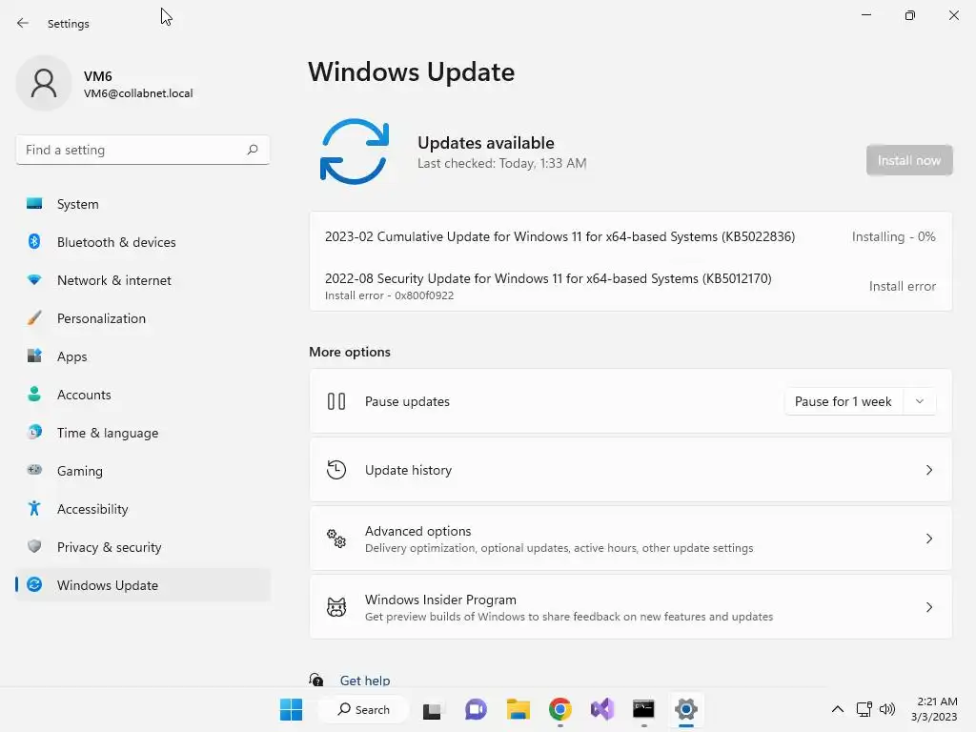Viewport: 976px width, 732px height.
Task: Open System settings category
Action: tap(143, 204)
